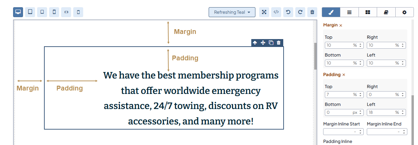Toggle fullscreen editor mode
The width and height of the screenshot is (418, 145).
point(264,12)
